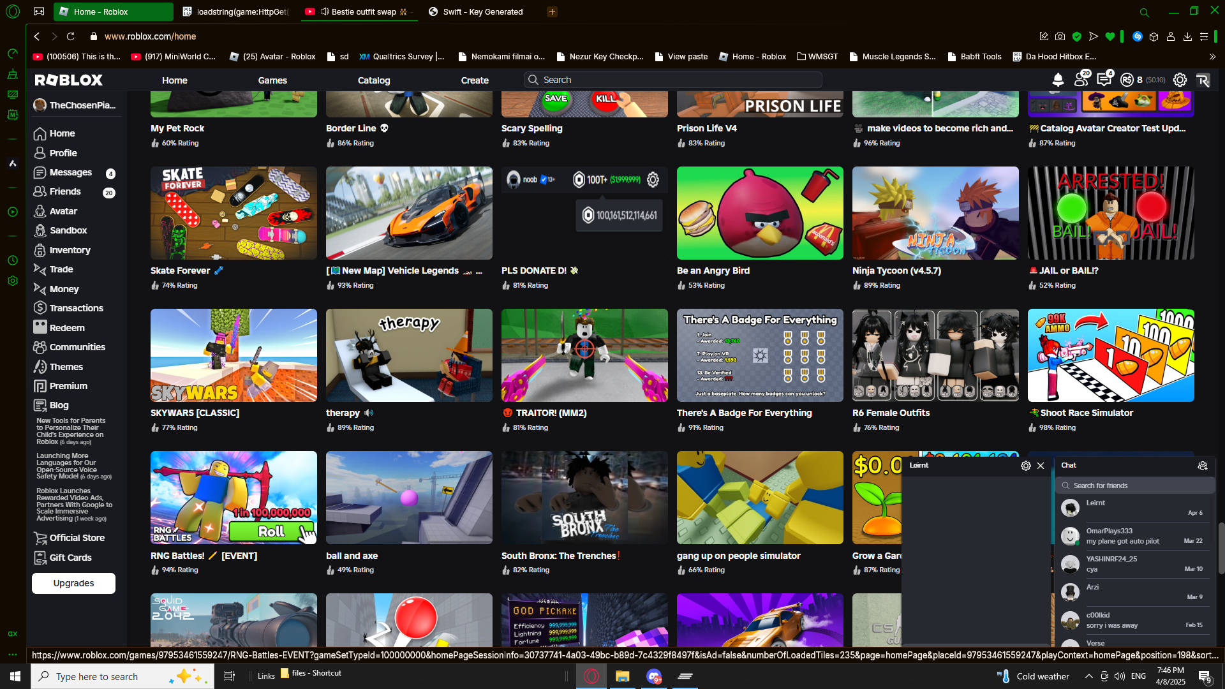The width and height of the screenshot is (1225, 689).
Task: Show hidden system tray icons
Action: tap(1088, 676)
